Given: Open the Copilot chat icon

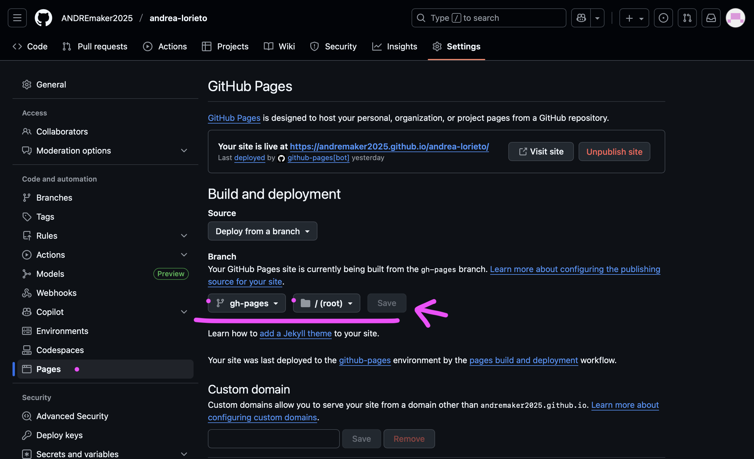Looking at the screenshot, I should [x=581, y=18].
